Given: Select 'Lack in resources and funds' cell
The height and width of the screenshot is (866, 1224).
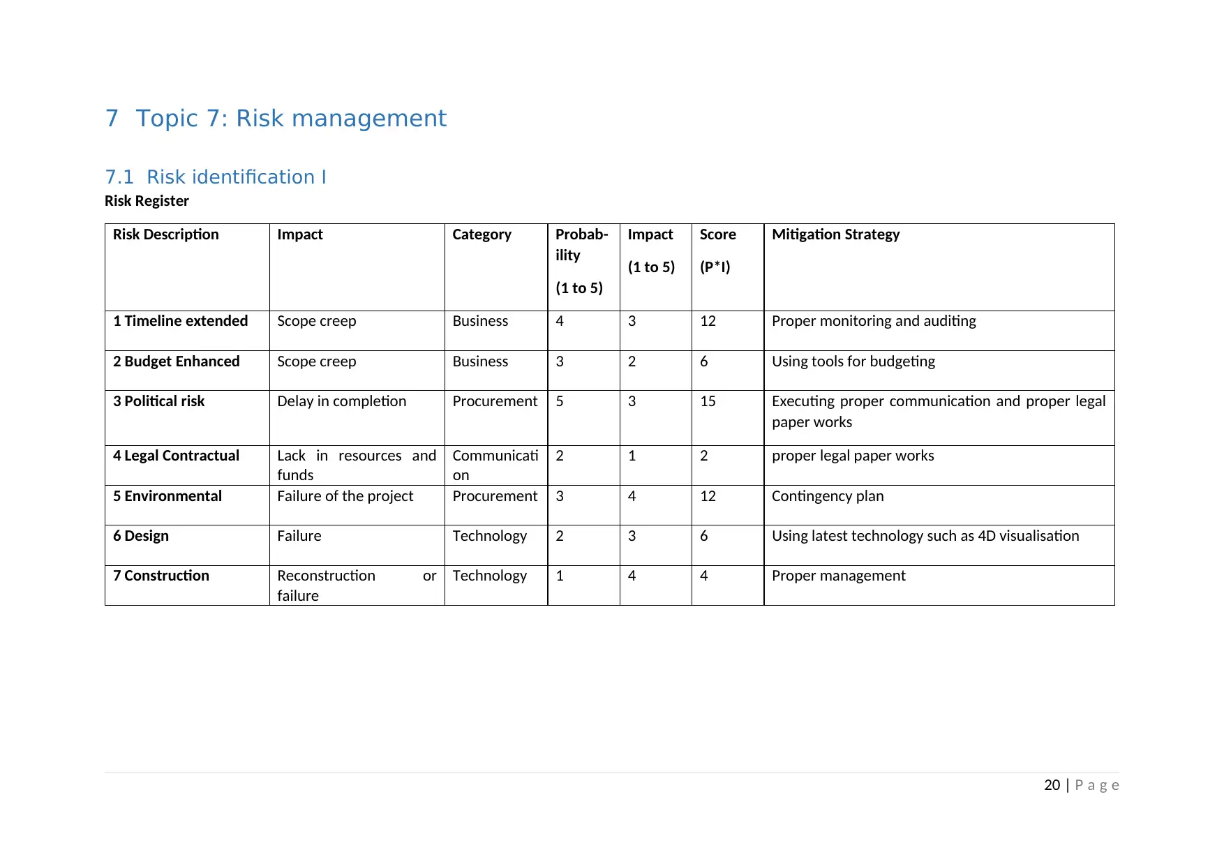Looking at the screenshot, I should point(357,465).
